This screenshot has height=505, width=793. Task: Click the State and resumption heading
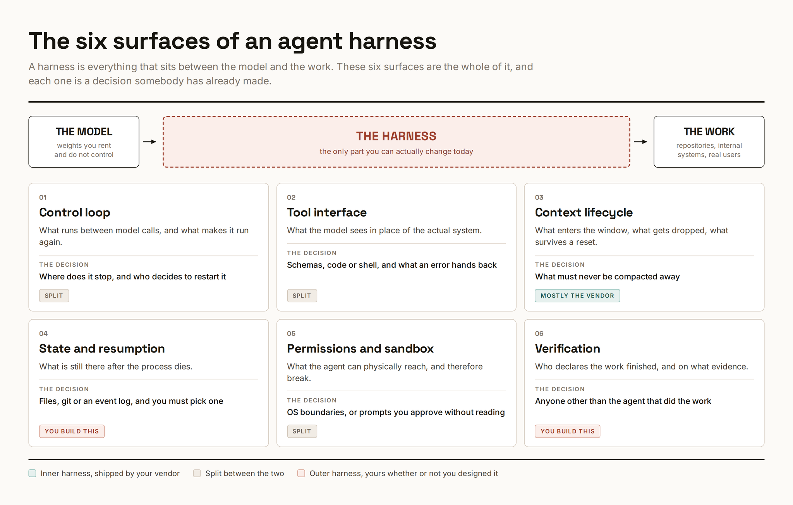(x=102, y=349)
